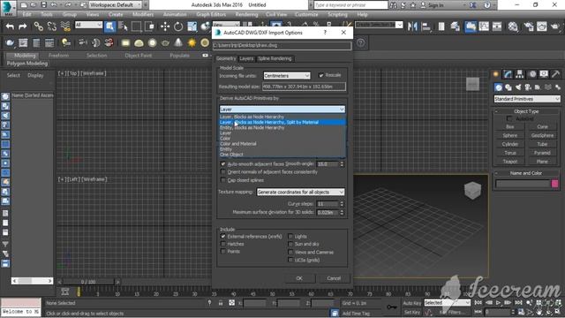Screen dimensions: 565x318
Task: Enable Views and Cameras checkbox
Action: tap(290, 252)
